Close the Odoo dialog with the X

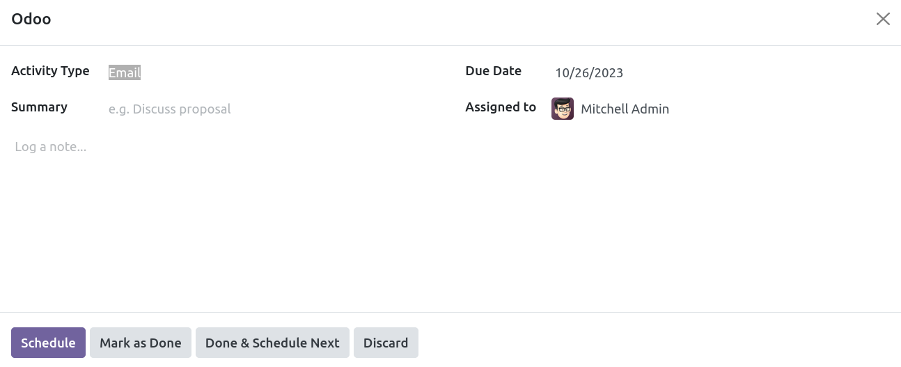click(883, 19)
